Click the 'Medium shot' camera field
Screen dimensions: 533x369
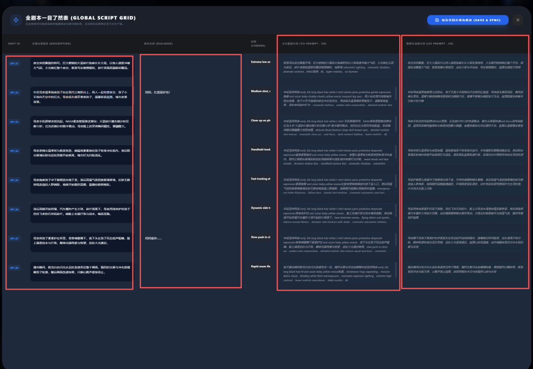tap(261, 91)
